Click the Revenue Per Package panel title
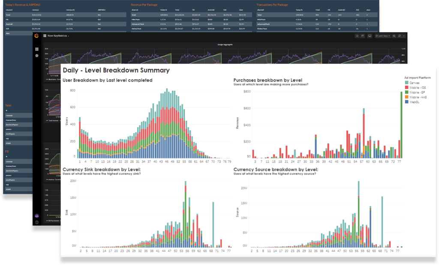439x265 pixels. (146, 4)
